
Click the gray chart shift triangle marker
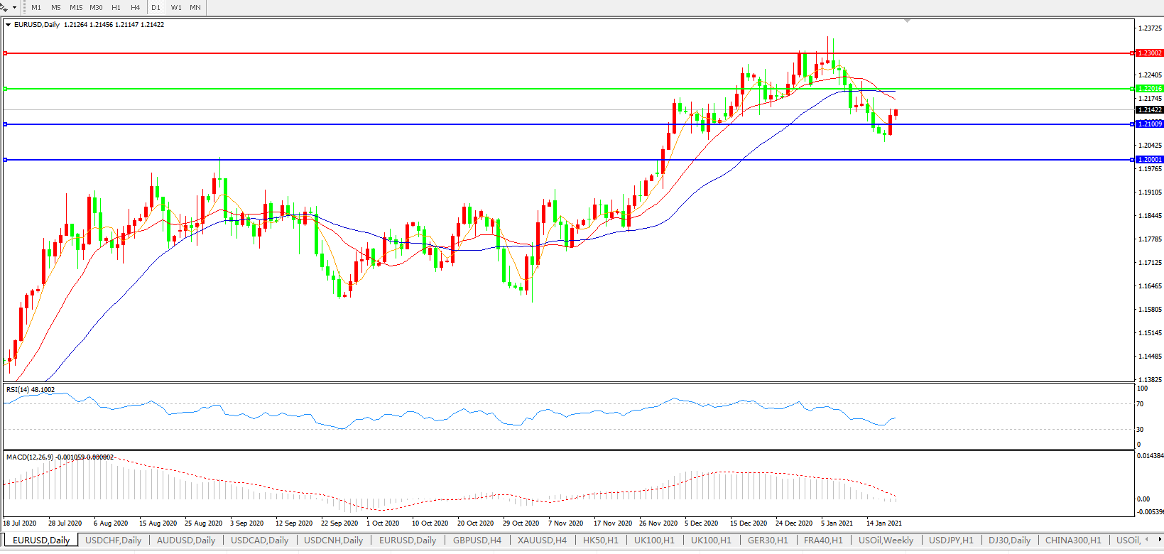pyautogui.click(x=907, y=21)
